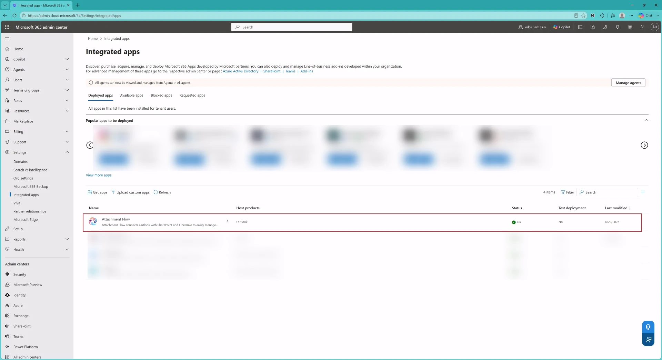The width and height of the screenshot is (662, 360).
Task: Open Org settings in the sidebar
Action: [x=23, y=178]
